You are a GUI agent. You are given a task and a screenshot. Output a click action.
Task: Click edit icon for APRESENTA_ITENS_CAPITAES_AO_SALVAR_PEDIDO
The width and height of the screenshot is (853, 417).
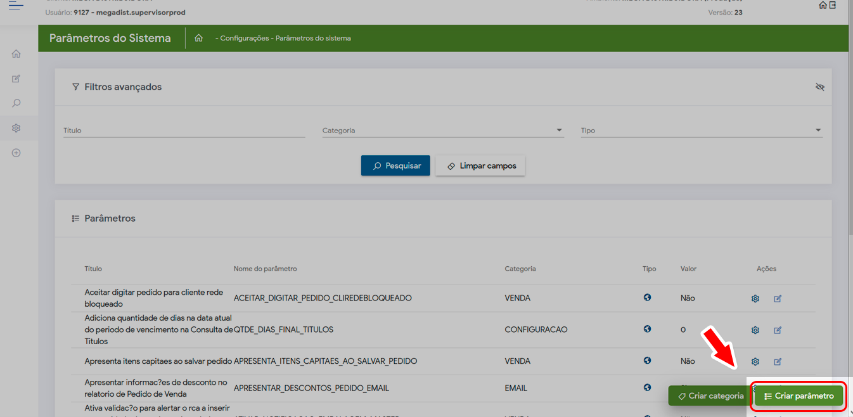coord(778,362)
